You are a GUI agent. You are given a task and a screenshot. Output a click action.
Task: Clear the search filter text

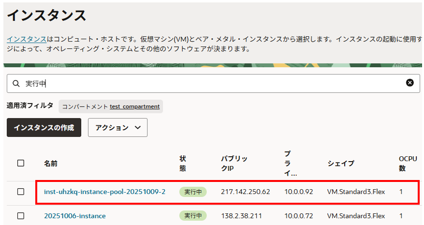[409, 83]
